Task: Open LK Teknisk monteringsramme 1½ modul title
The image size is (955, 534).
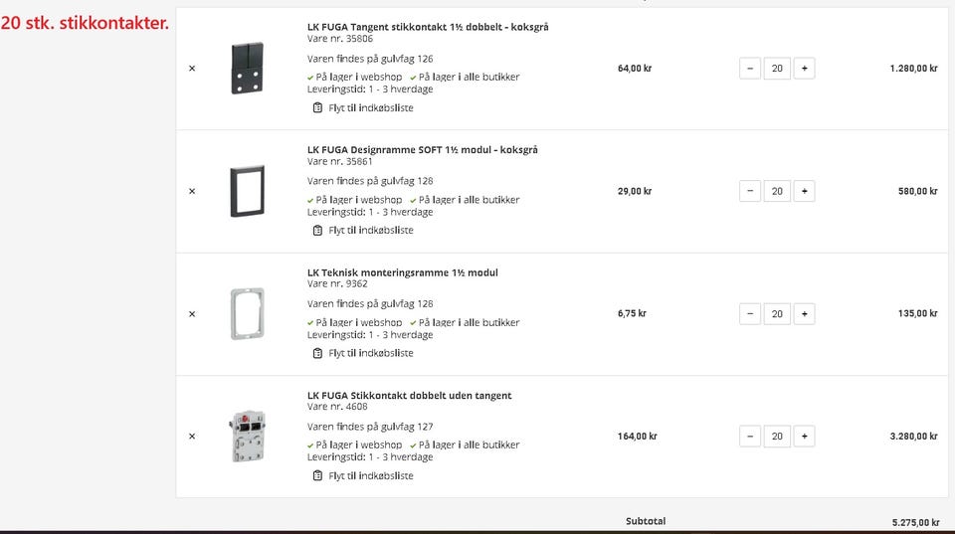Action: [x=402, y=272]
